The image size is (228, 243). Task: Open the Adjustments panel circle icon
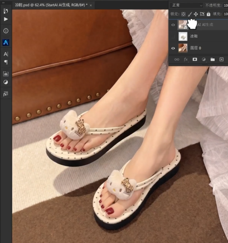pos(6,82)
